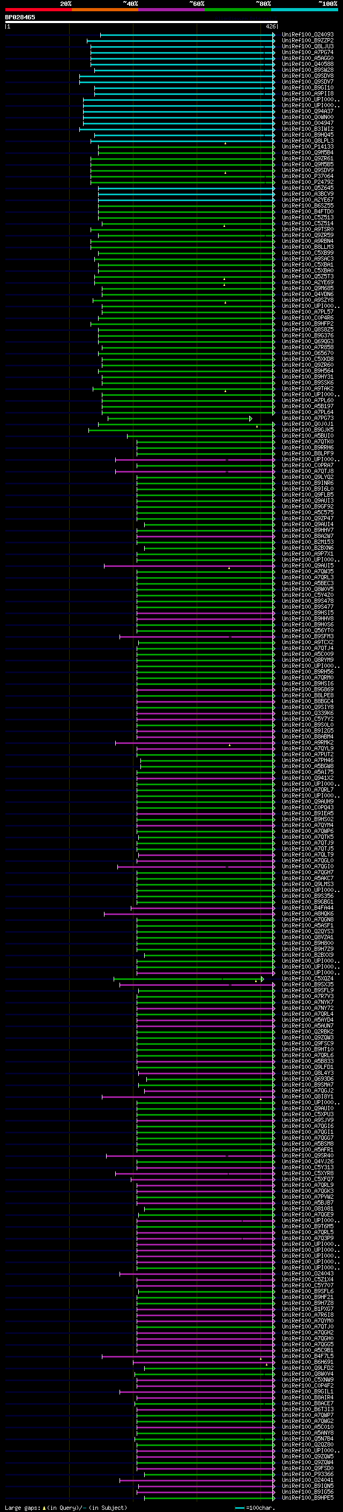Click label UniRef100_C0PRA7
The height and width of the screenshot is (1512, 343).
[308, 466]
